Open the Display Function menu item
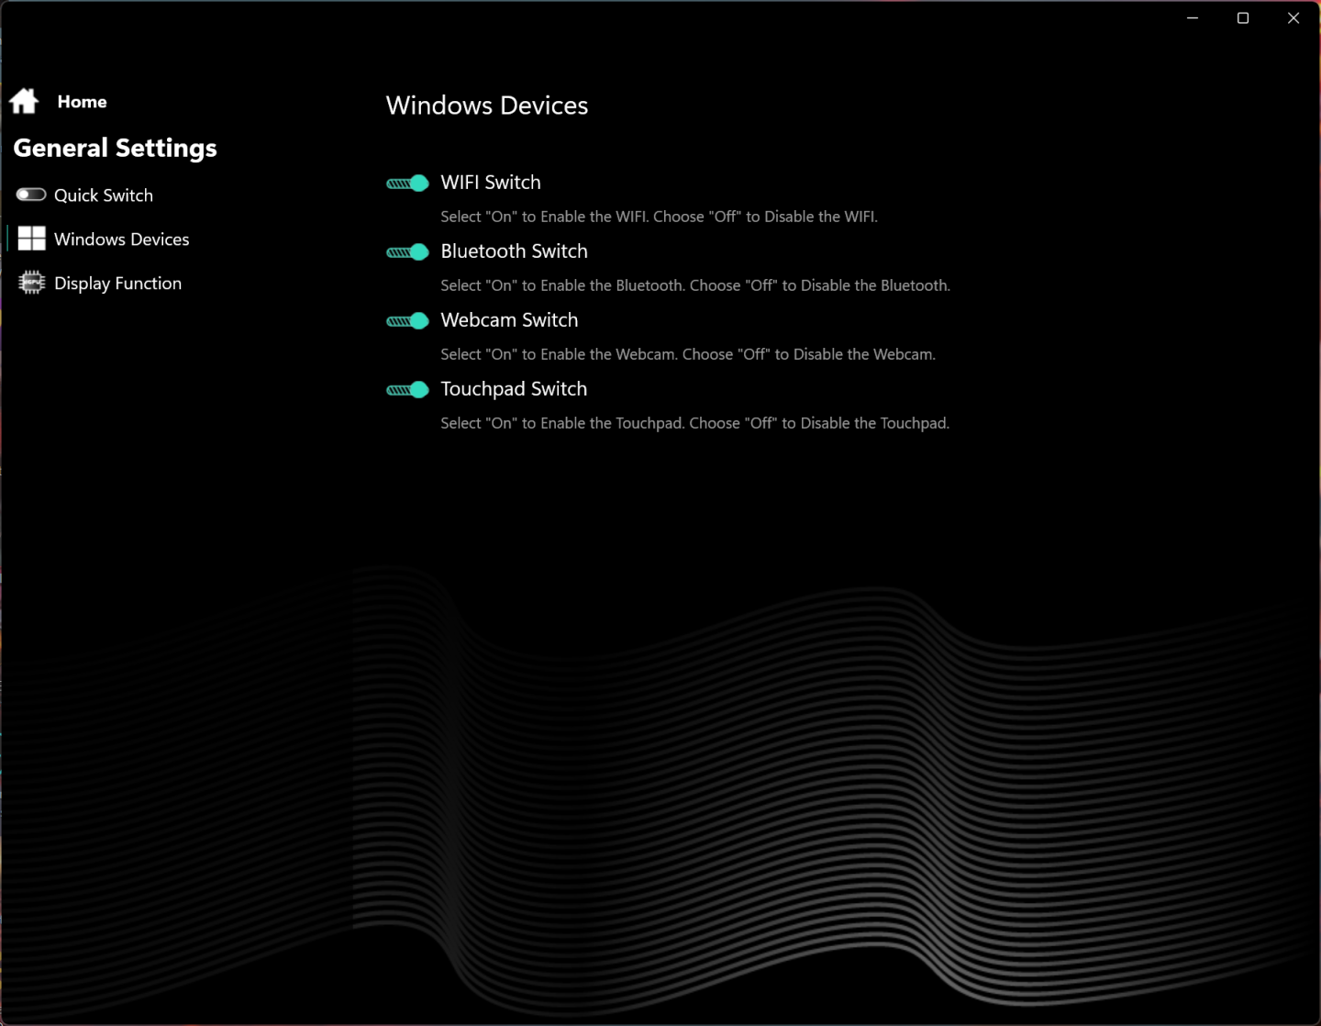The width and height of the screenshot is (1321, 1026). coord(118,284)
